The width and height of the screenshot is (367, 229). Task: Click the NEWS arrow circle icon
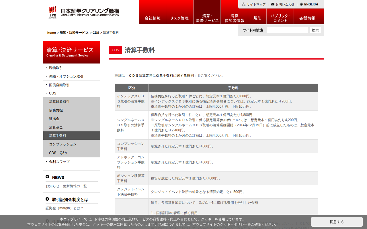[x=47, y=177]
